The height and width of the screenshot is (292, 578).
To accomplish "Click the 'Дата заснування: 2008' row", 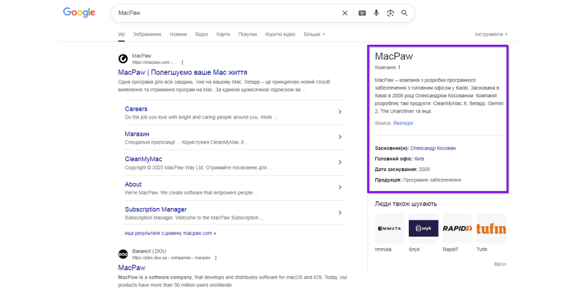I will (402, 170).
